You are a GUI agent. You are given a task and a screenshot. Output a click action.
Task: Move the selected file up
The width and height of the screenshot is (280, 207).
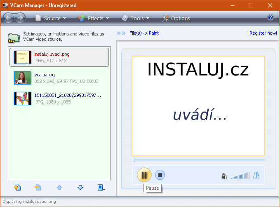[x=59, y=187]
